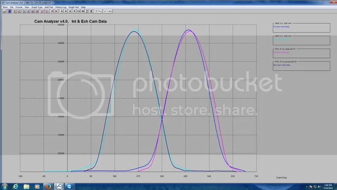Open the Windows Start menu
Image resolution: width=337 pixels, height=190 pixels.
pos(5,186)
